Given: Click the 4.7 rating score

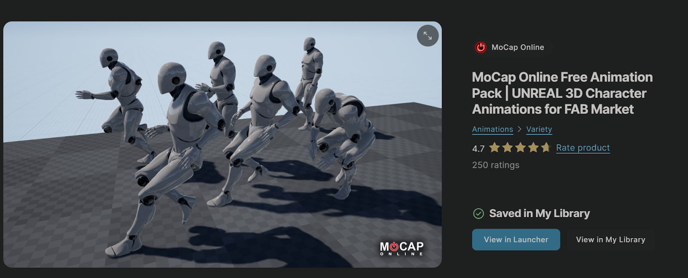Looking at the screenshot, I should tap(478, 148).
